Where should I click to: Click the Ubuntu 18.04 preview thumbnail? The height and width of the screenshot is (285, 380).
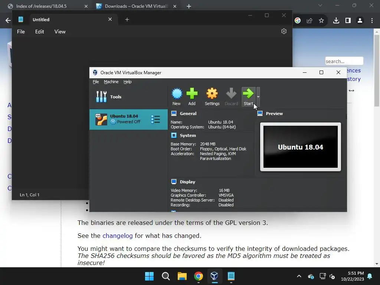tap(301, 147)
